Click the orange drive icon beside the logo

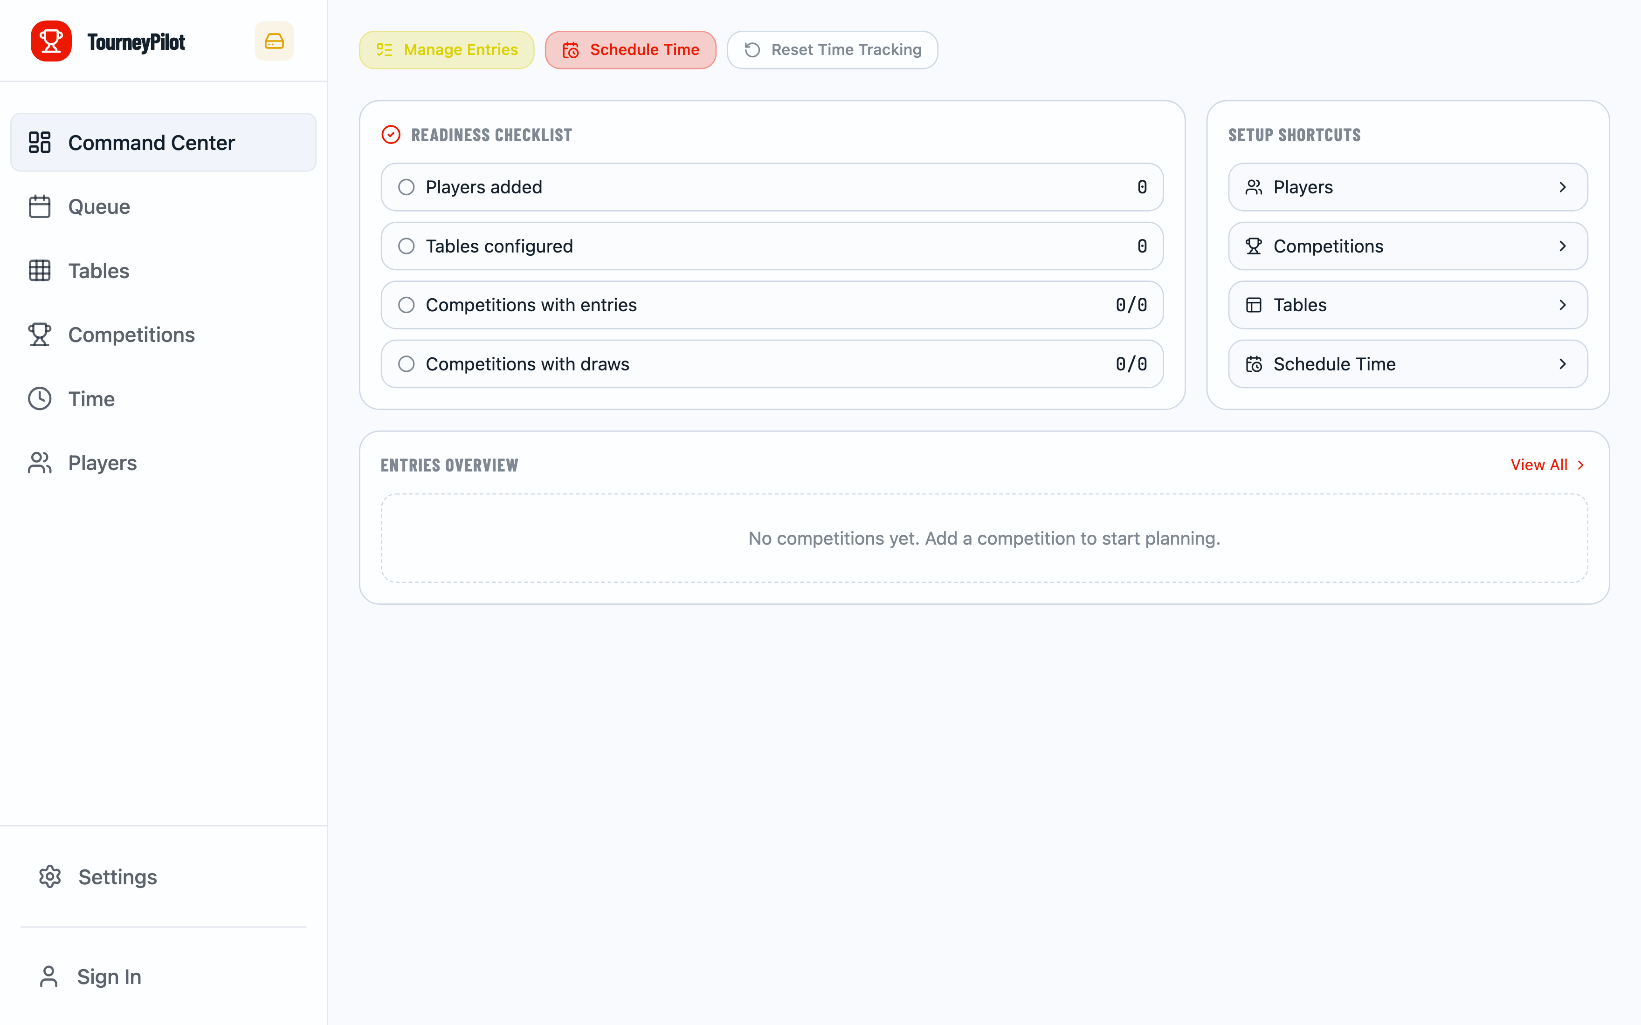(274, 41)
